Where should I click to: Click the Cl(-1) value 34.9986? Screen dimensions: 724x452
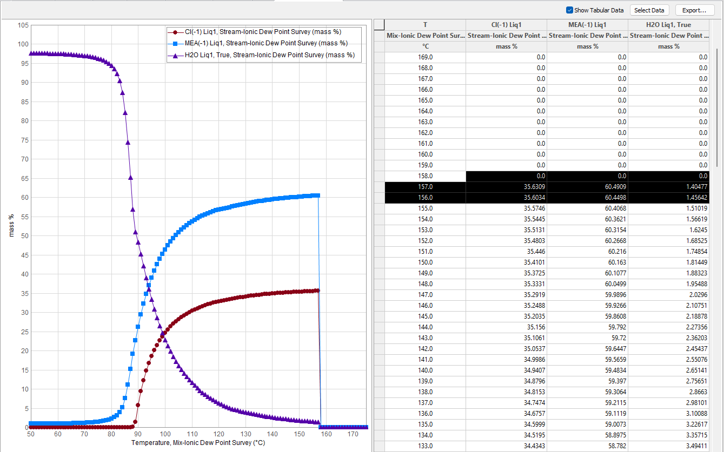coord(506,360)
